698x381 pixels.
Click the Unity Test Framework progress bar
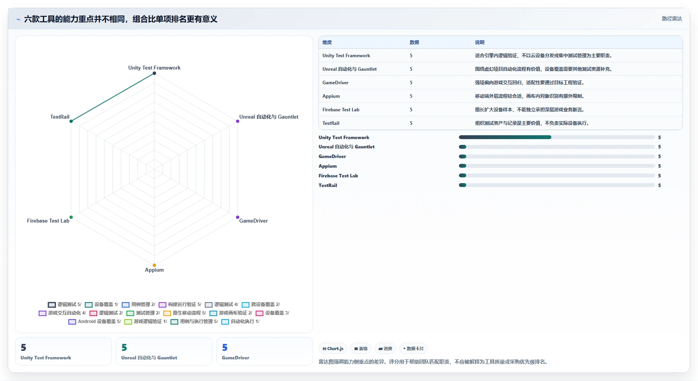point(557,137)
